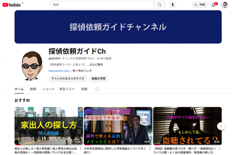Click the 作成 create button

tap(200, 5)
